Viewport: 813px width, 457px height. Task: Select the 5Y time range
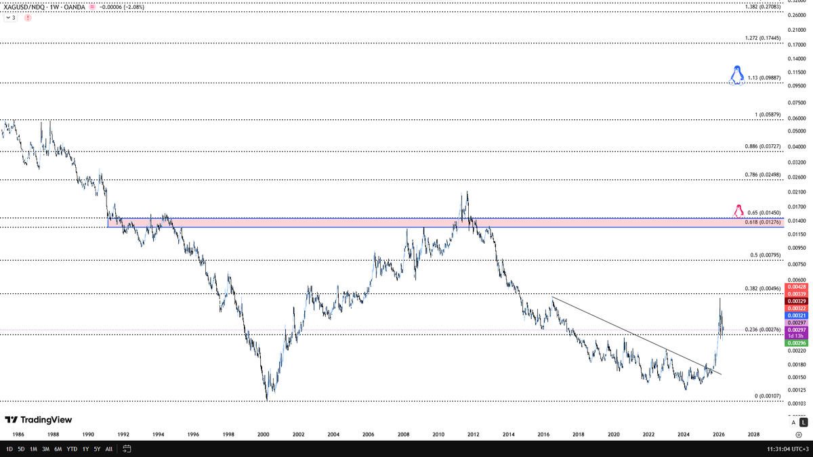tap(97, 449)
